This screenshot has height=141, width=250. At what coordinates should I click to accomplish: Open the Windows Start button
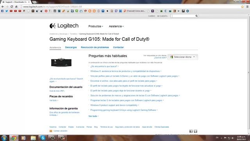pos(4,138)
